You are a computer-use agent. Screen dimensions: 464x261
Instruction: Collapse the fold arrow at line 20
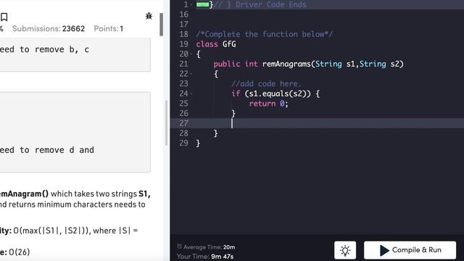coord(191,54)
